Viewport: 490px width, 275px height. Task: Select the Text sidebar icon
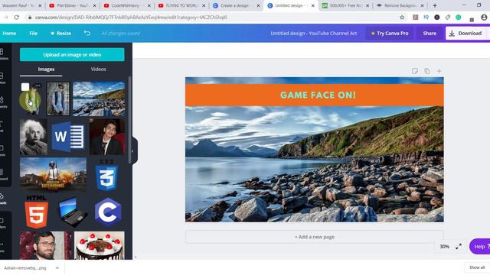tap(2, 126)
